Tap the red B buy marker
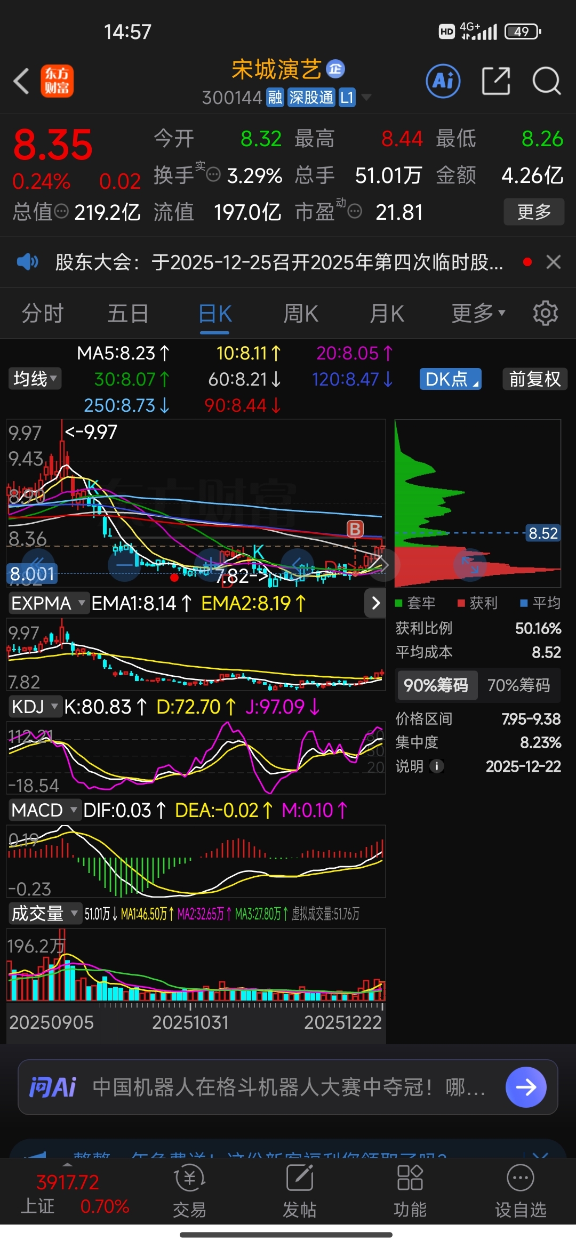Image resolution: width=576 pixels, height=1248 pixels. [355, 529]
